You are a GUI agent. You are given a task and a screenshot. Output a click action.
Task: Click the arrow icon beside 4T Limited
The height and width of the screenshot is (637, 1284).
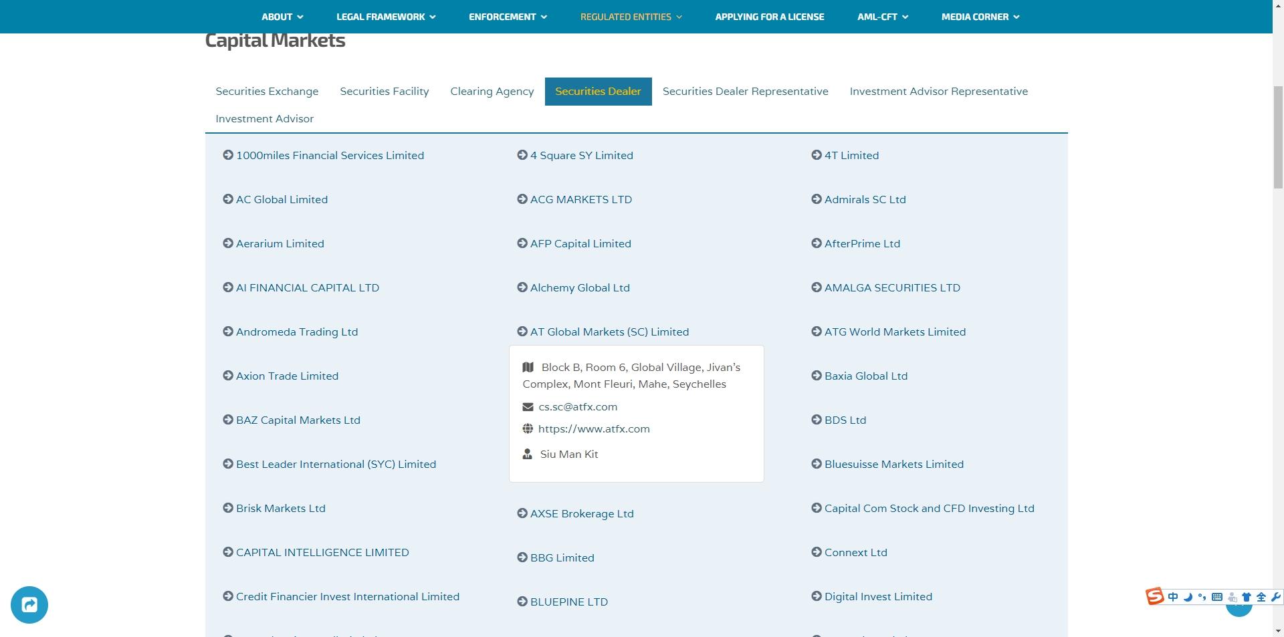coord(816,155)
